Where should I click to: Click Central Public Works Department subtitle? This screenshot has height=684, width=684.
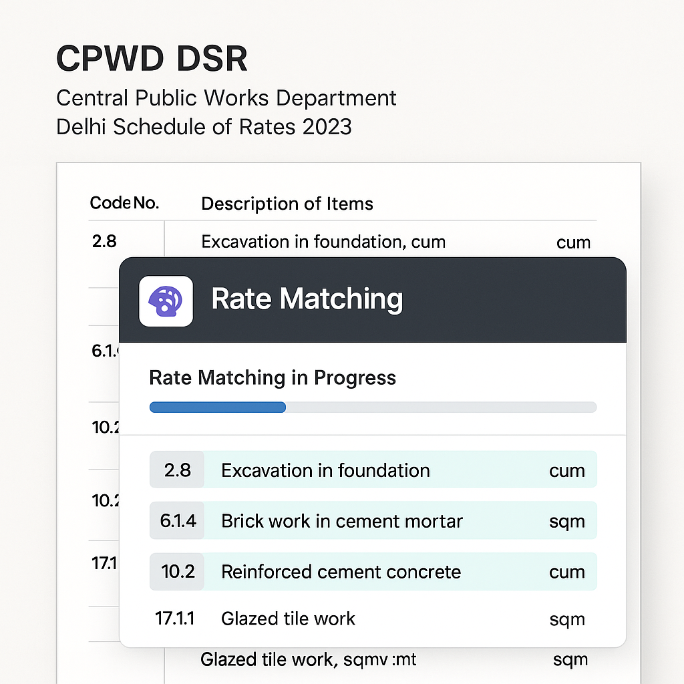pos(226,98)
